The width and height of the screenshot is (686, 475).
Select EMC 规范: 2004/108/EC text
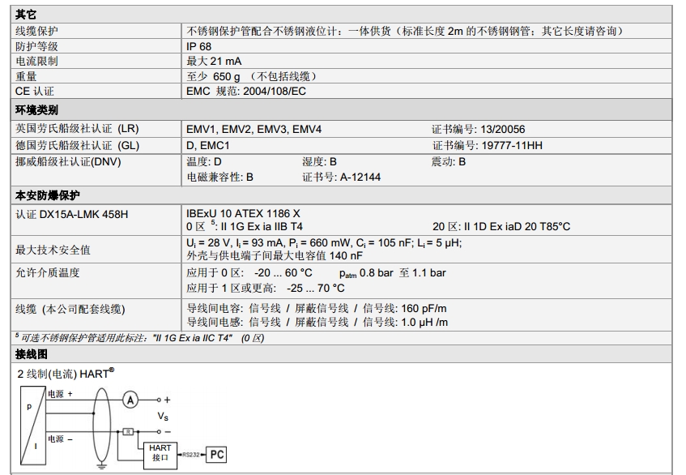tap(246, 92)
